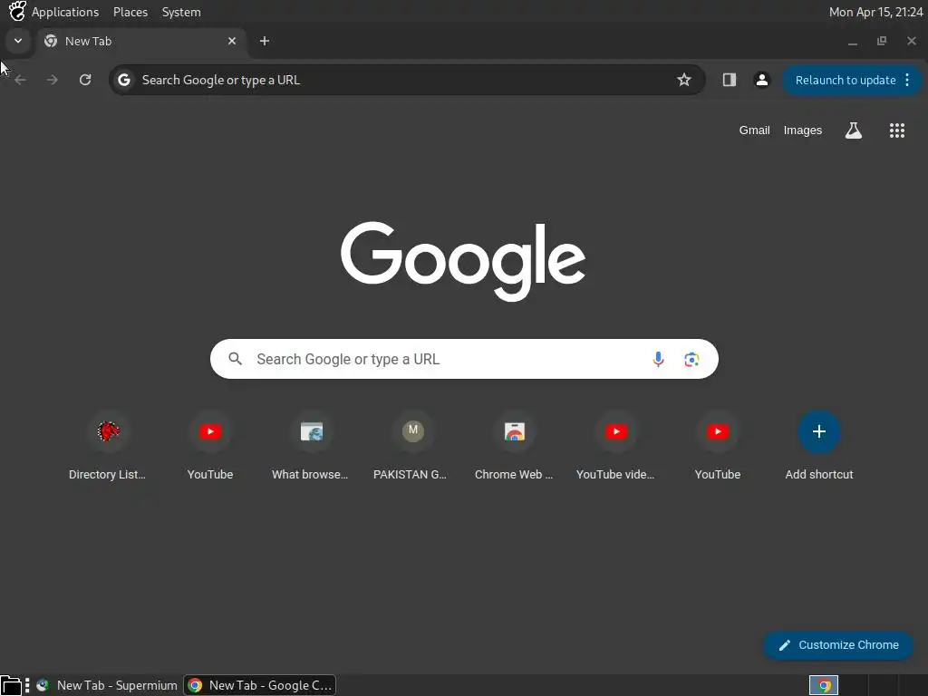Switch to New Tab - Supermium taskbar window

pos(107,685)
